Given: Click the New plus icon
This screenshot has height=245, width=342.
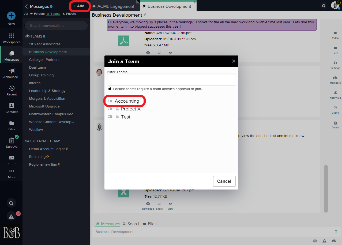Looking at the screenshot, I should click(11, 16).
